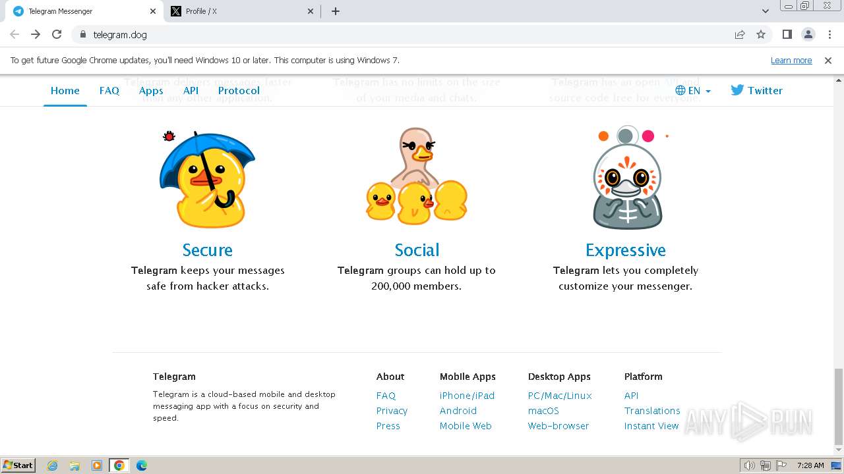
Task: Open File Explorer from the taskbar
Action: point(75,465)
